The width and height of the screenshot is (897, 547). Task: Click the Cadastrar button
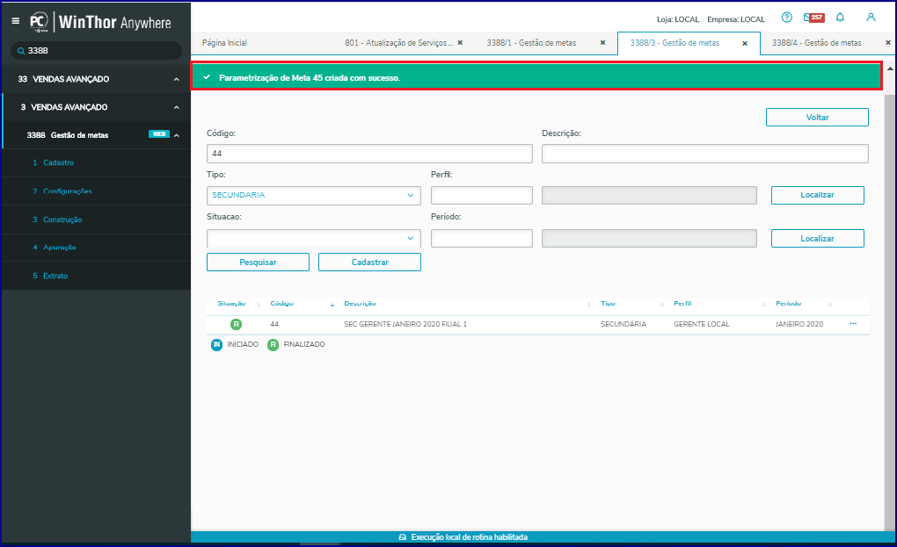tap(369, 262)
